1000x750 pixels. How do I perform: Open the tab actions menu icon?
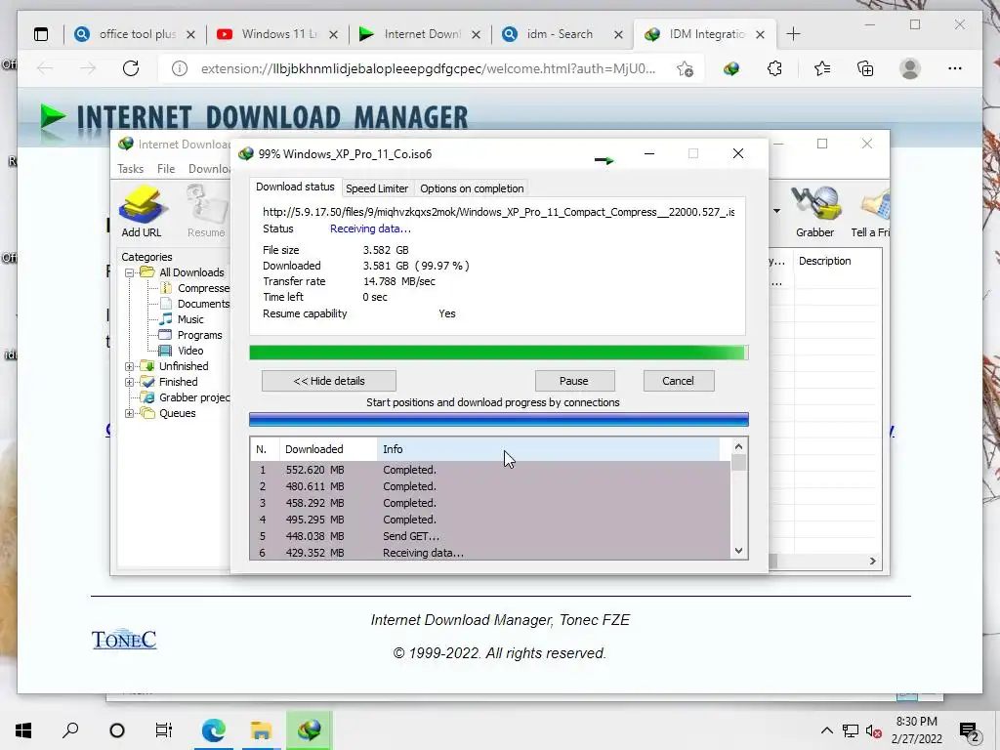pos(41,34)
